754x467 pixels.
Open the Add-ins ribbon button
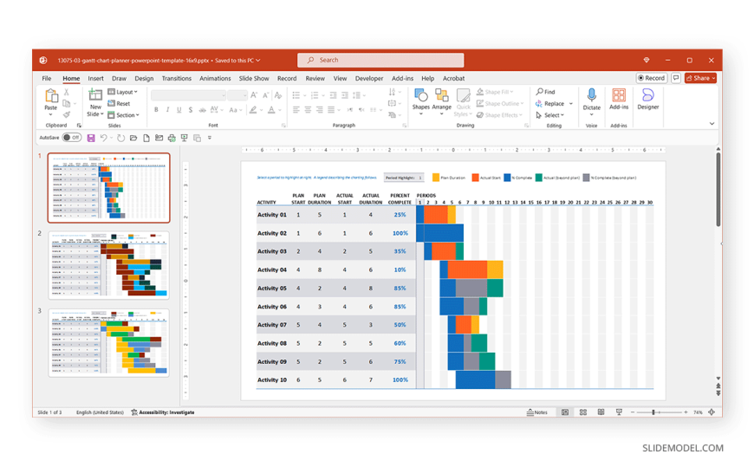(x=619, y=99)
